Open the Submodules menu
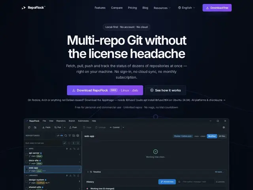The height and width of the screenshot is (190, 253). pos(83,121)
